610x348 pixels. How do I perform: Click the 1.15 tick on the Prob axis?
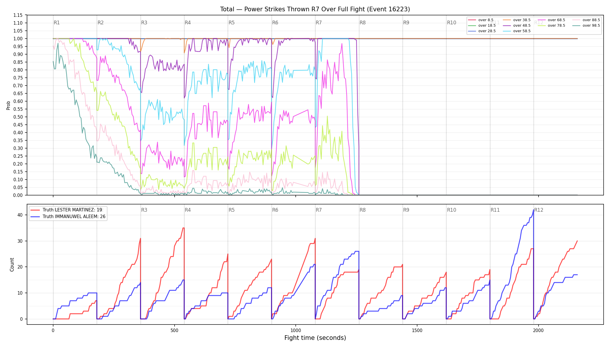[x=18, y=15]
